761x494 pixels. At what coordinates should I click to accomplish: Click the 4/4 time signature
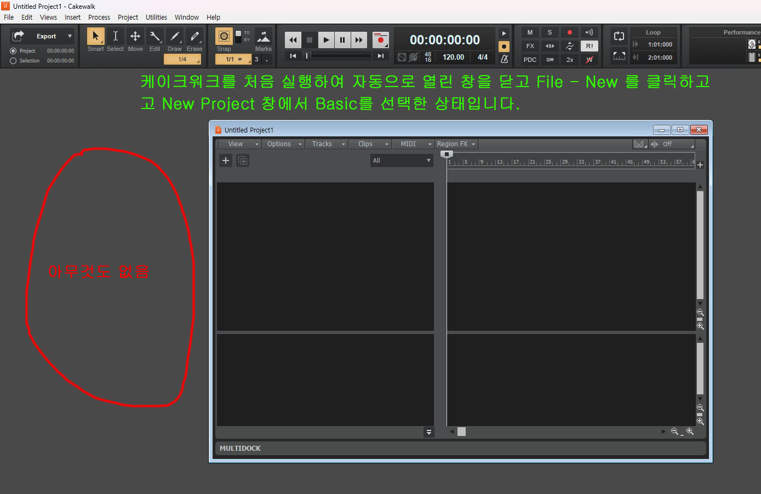[x=483, y=57]
